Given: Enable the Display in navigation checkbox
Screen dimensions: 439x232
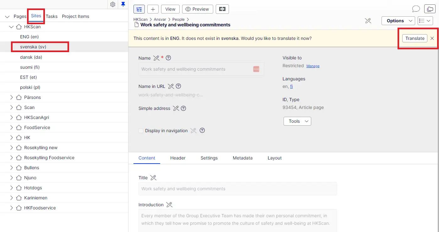Looking at the screenshot, I should pyautogui.click(x=141, y=131).
